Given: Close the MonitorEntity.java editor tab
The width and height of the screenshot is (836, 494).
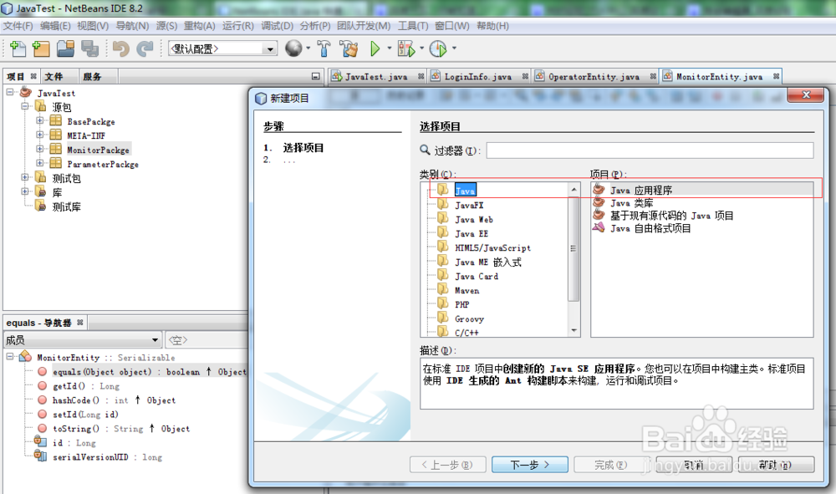Looking at the screenshot, I should [x=777, y=76].
